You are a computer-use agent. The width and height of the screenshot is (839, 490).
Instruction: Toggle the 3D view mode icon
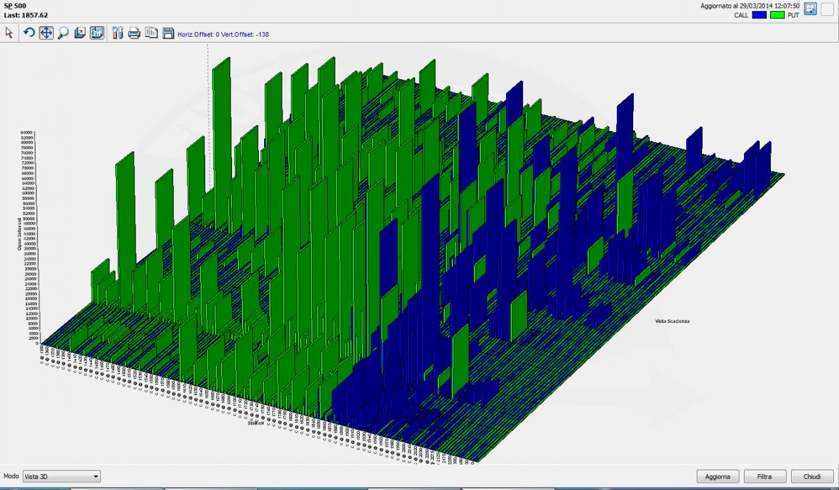click(97, 33)
